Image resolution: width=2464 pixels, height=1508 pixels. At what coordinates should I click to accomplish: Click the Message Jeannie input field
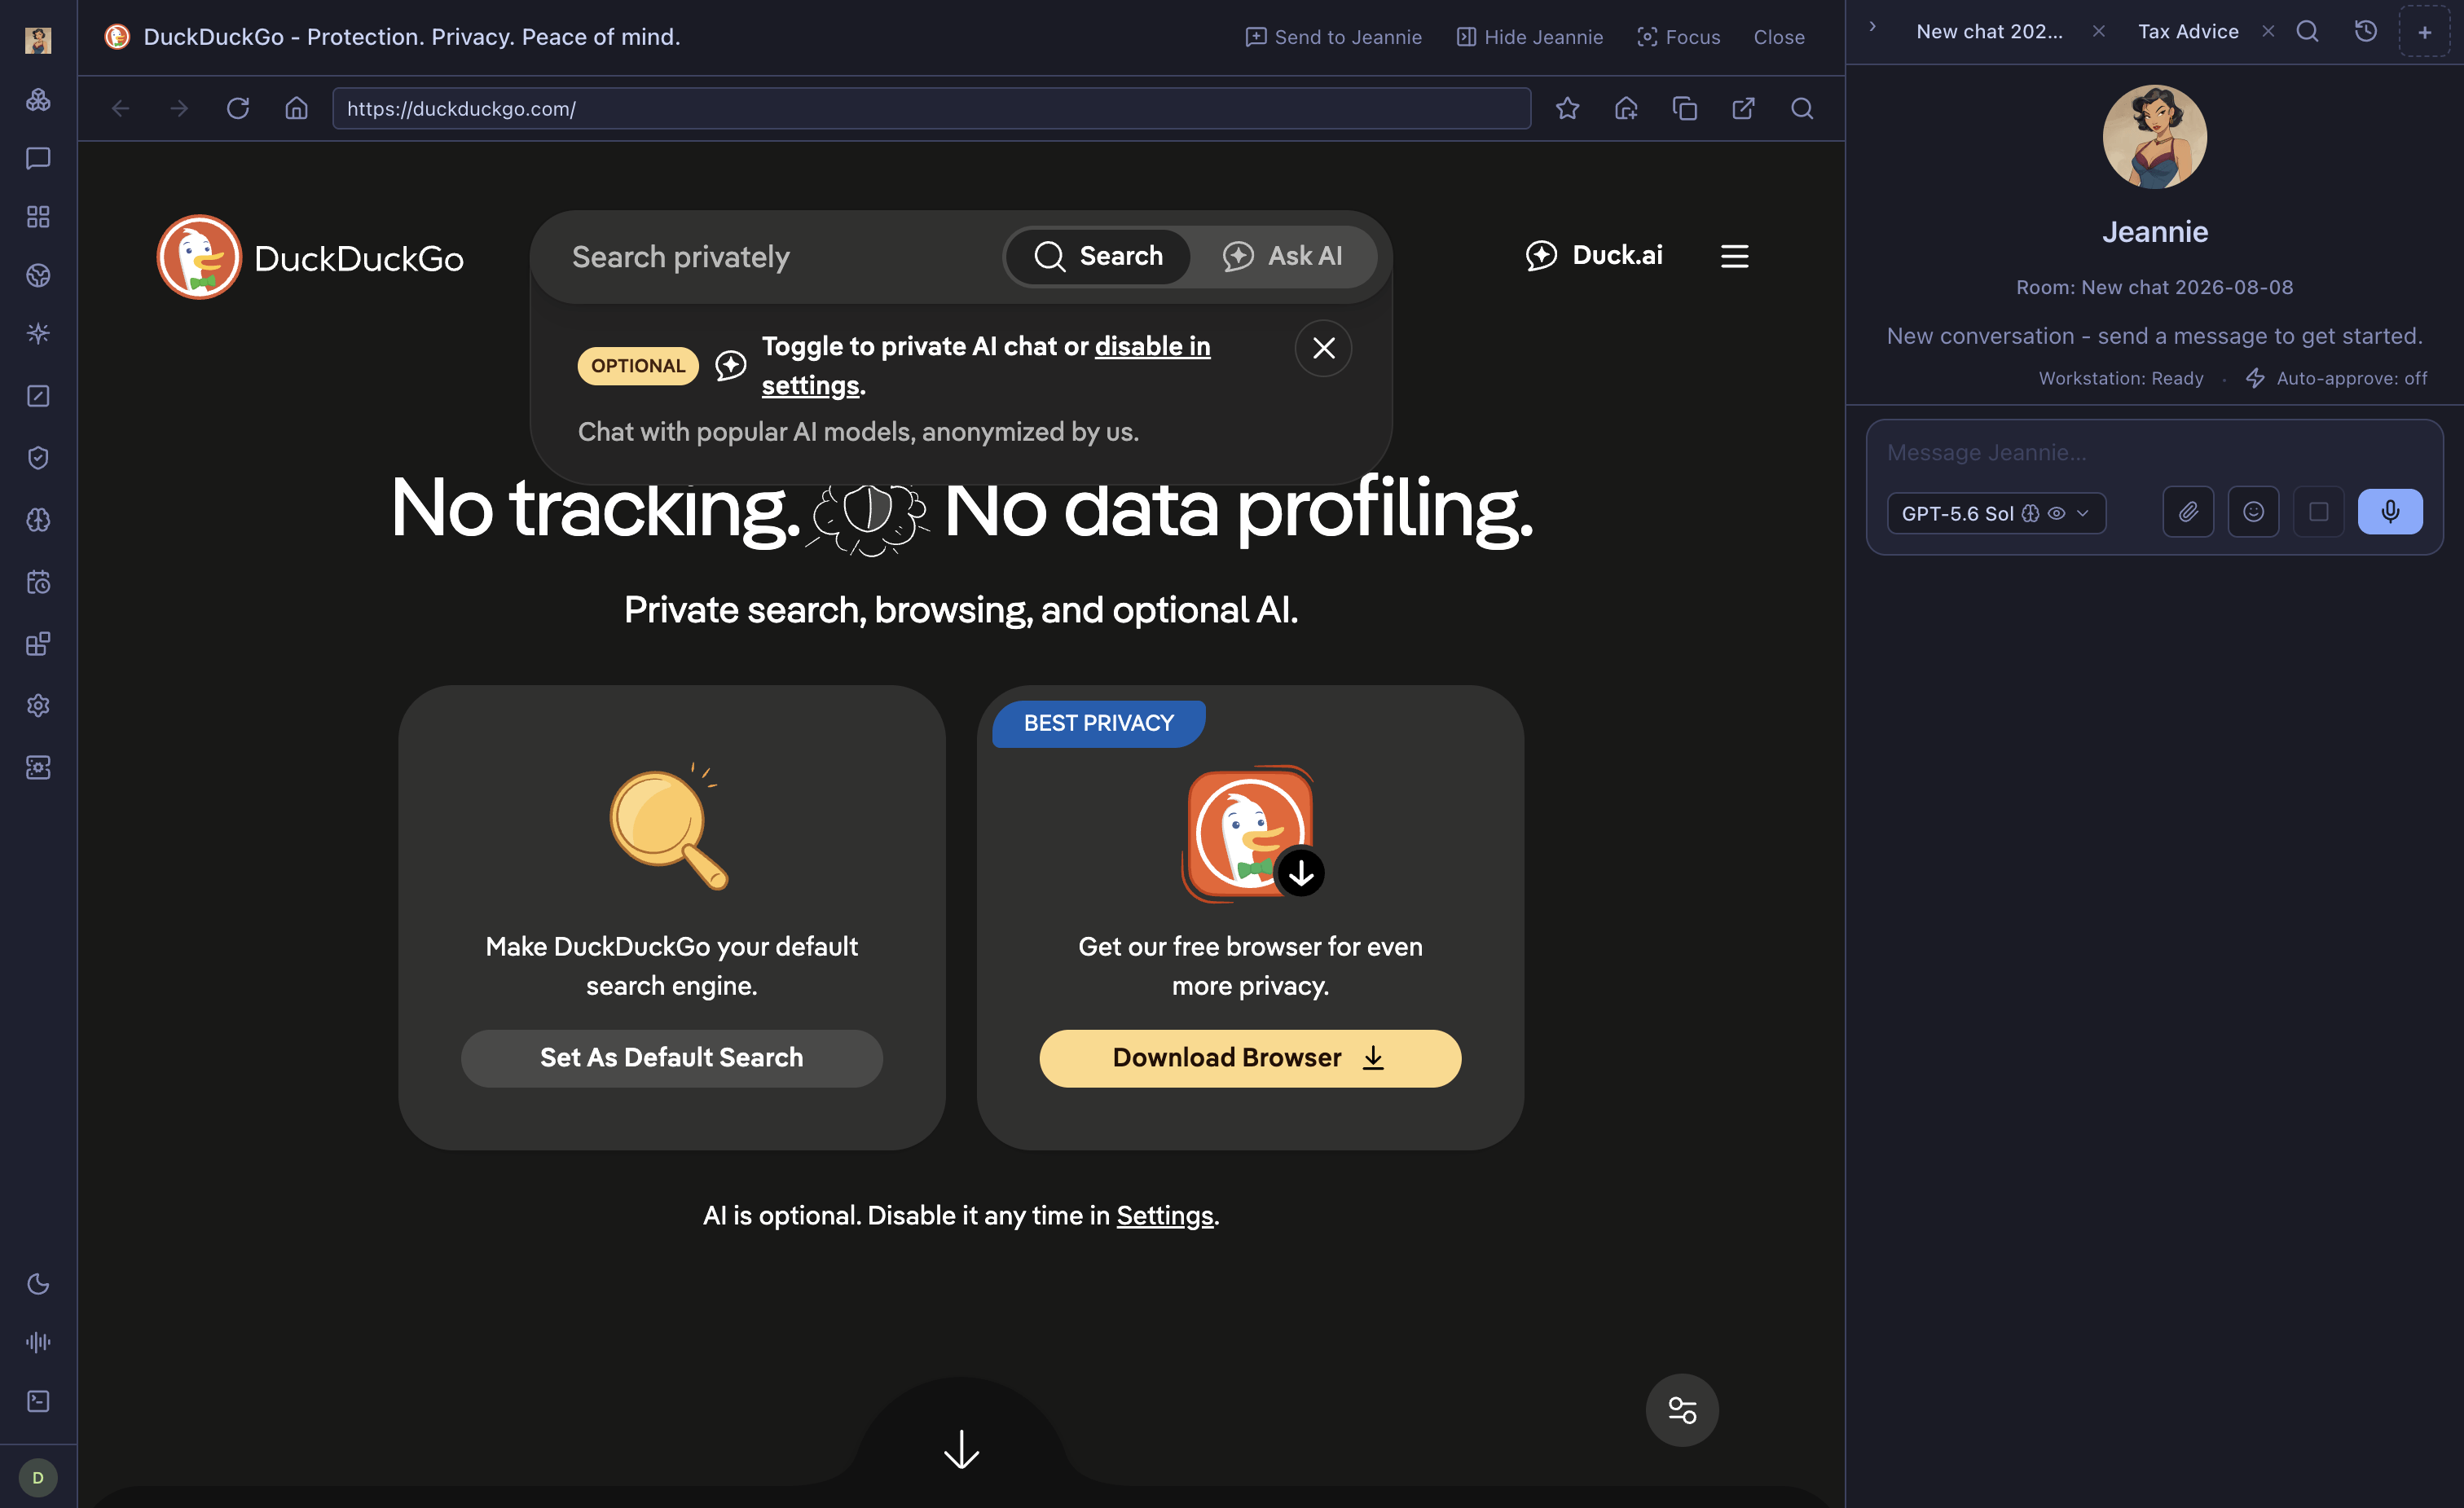pyautogui.click(x=2154, y=453)
